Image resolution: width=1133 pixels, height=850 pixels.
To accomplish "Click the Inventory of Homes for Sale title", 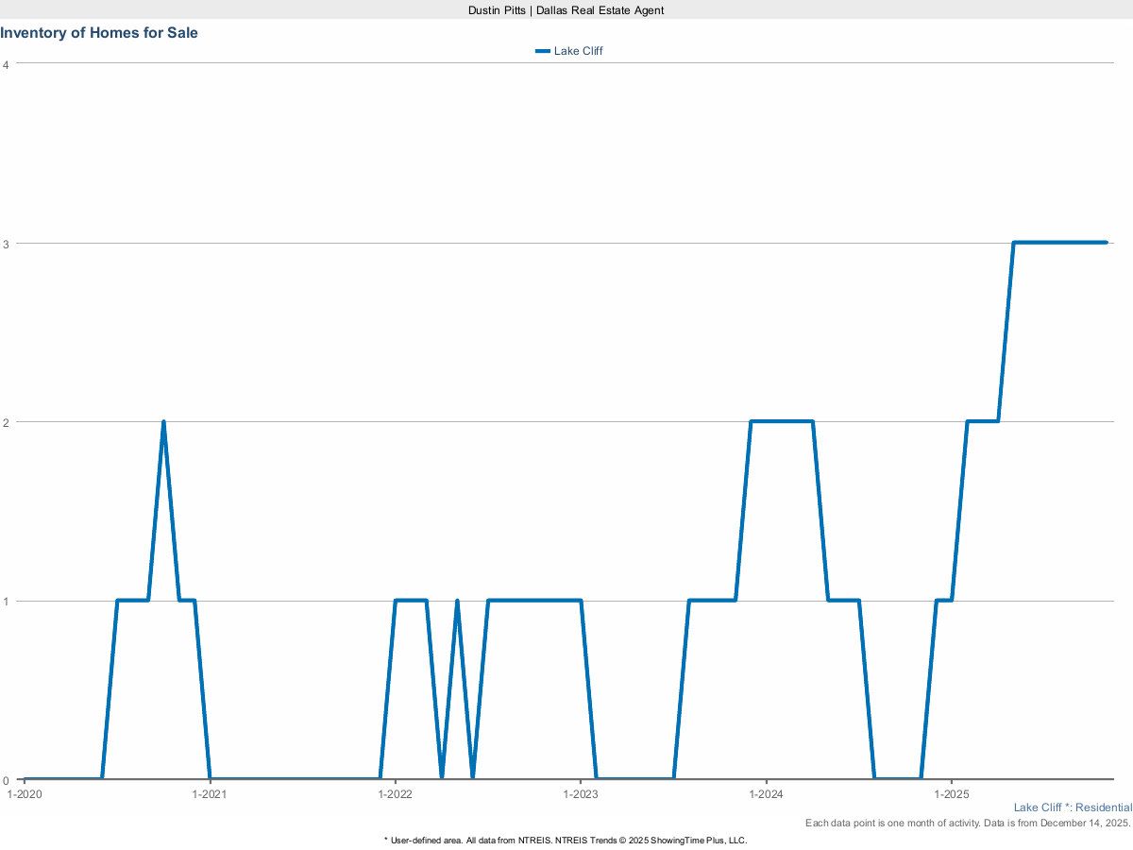I will click(99, 33).
